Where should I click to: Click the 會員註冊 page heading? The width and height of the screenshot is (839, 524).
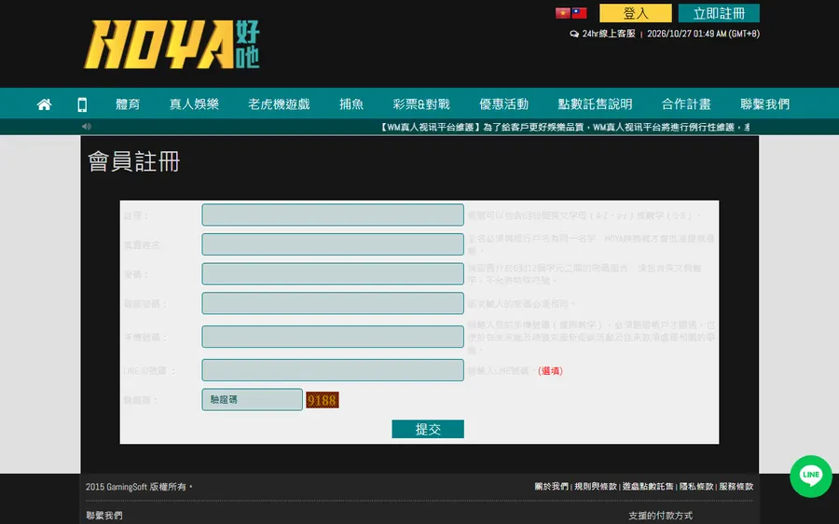click(133, 161)
